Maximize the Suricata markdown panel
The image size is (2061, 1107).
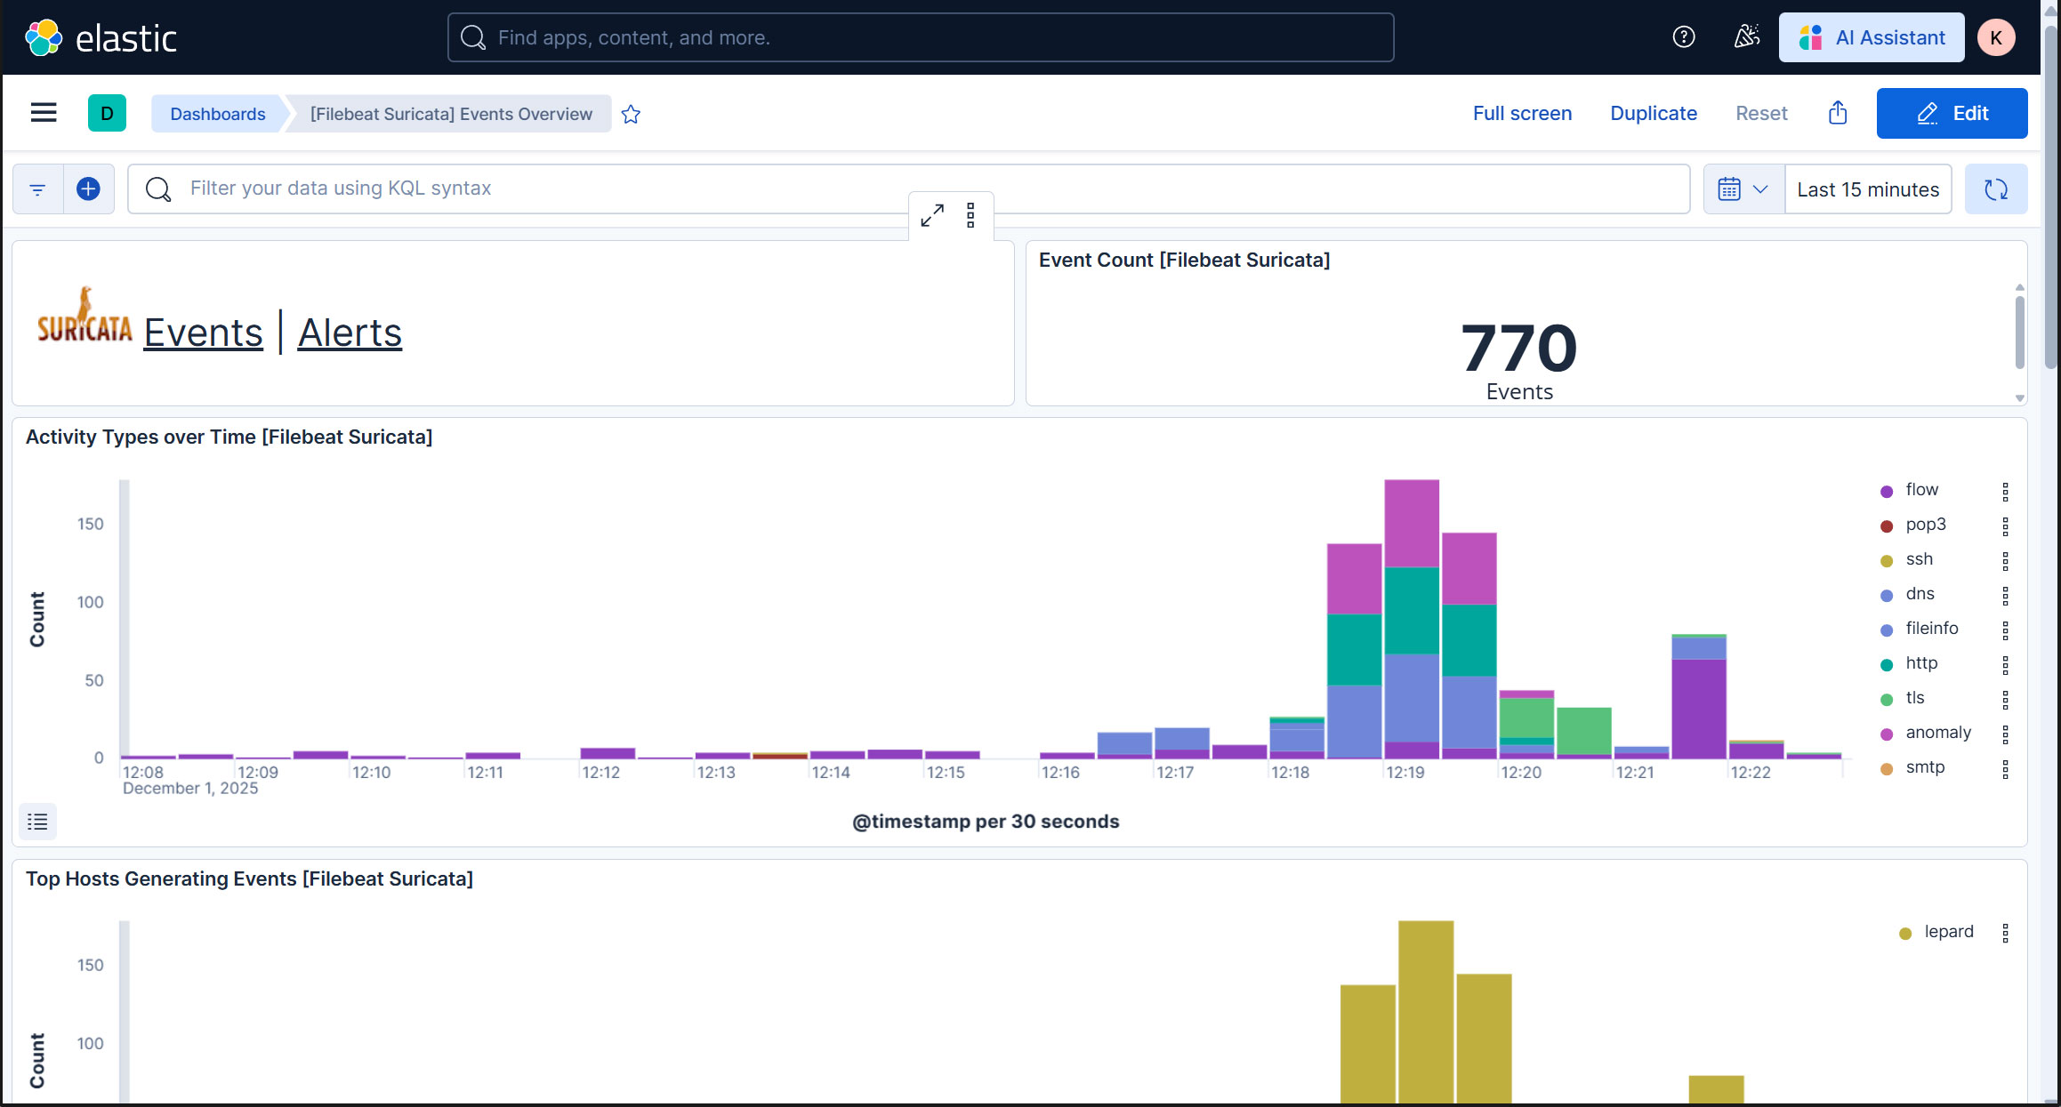pyautogui.click(x=932, y=215)
